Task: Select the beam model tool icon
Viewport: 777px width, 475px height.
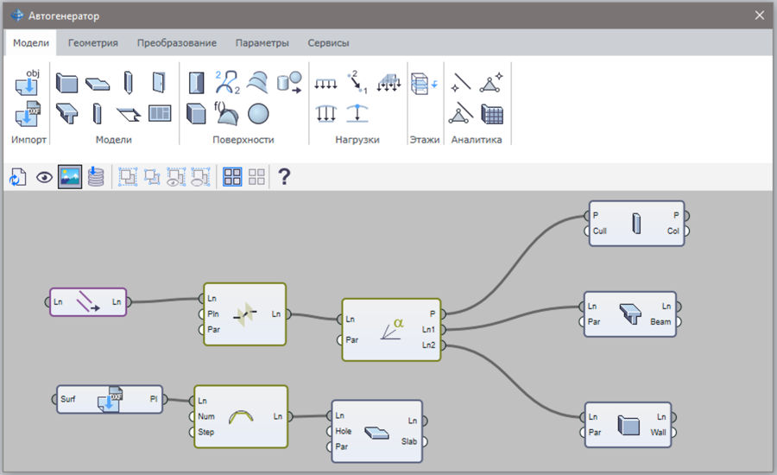Action: click(67, 114)
